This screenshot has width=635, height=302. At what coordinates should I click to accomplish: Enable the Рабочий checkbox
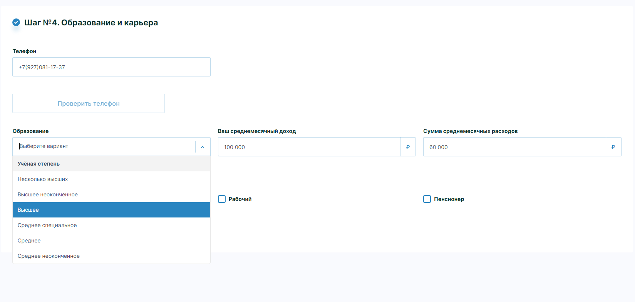222,199
